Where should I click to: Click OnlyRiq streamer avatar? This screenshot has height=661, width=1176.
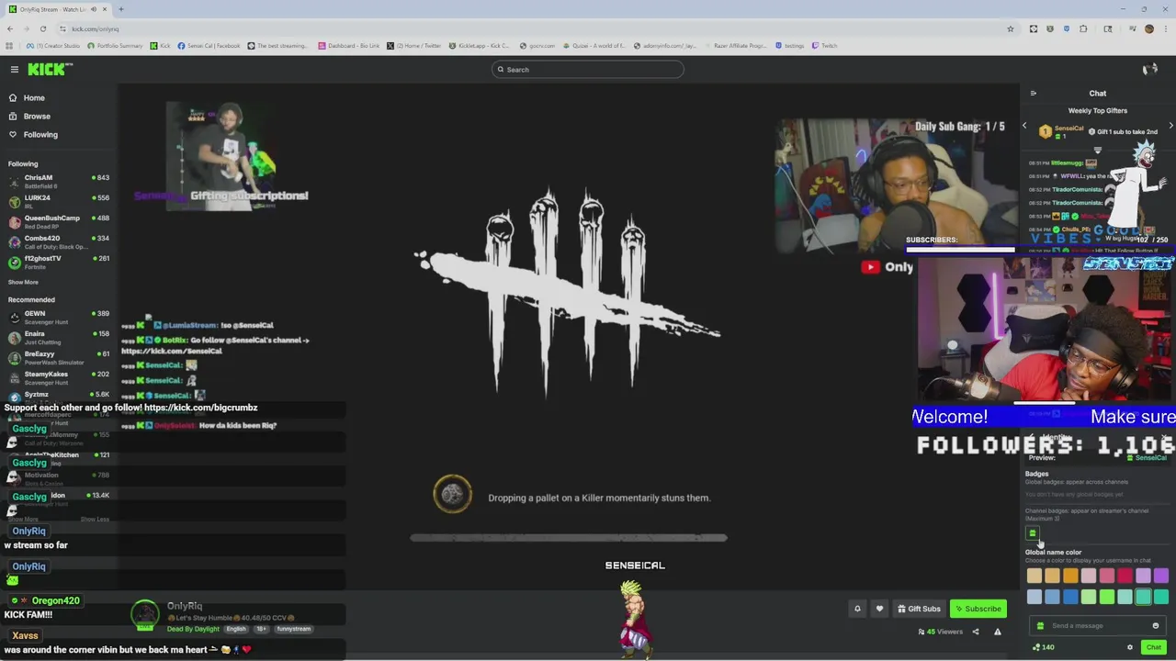145,614
